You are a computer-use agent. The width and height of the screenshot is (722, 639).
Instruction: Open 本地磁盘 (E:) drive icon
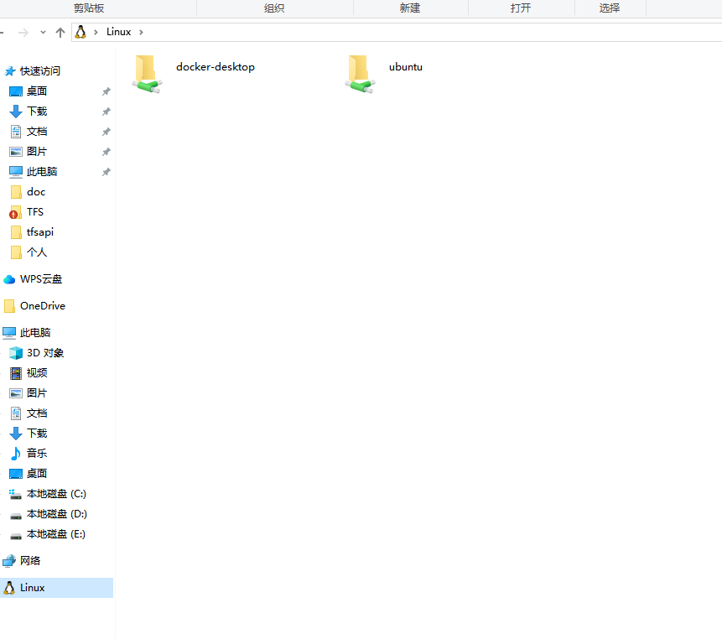(16, 535)
